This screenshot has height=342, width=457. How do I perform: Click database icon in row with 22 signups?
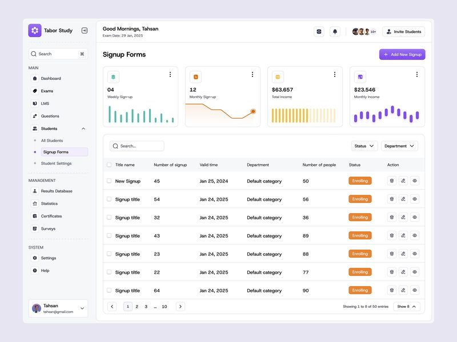[x=392, y=272]
